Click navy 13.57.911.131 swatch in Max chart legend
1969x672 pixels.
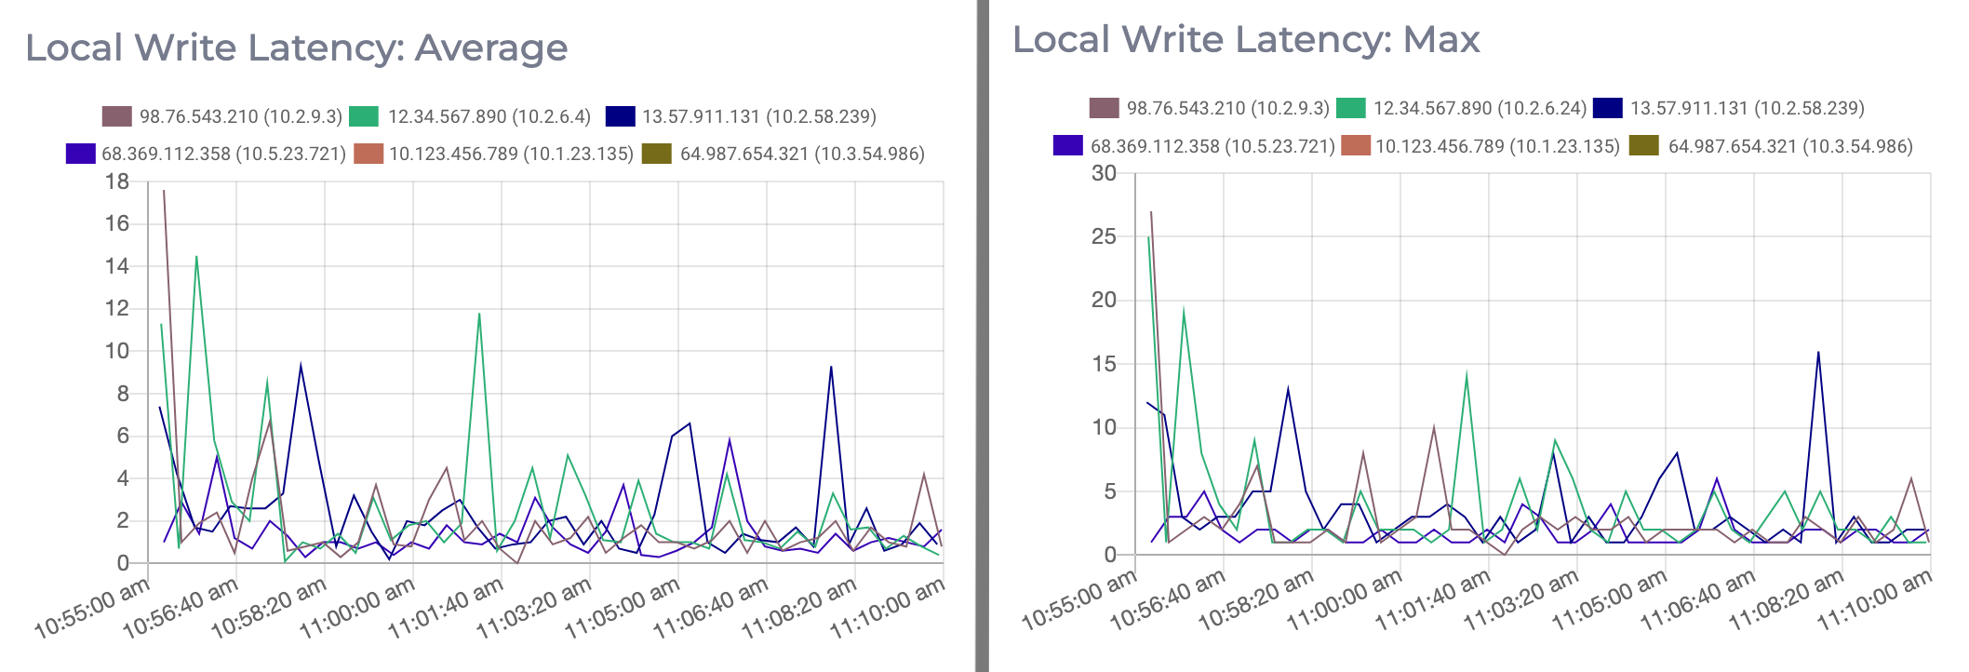[x=1607, y=108]
